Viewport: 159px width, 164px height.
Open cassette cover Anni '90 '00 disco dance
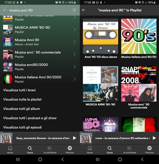tap(100, 36)
